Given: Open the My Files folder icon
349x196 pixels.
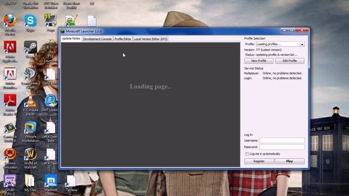Looking at the screenshot, I should 30,181.
